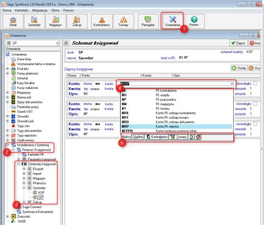Screen dimensions: 264x225
Task: Expand the Parametry księgowań node
Action: point(18,159)
